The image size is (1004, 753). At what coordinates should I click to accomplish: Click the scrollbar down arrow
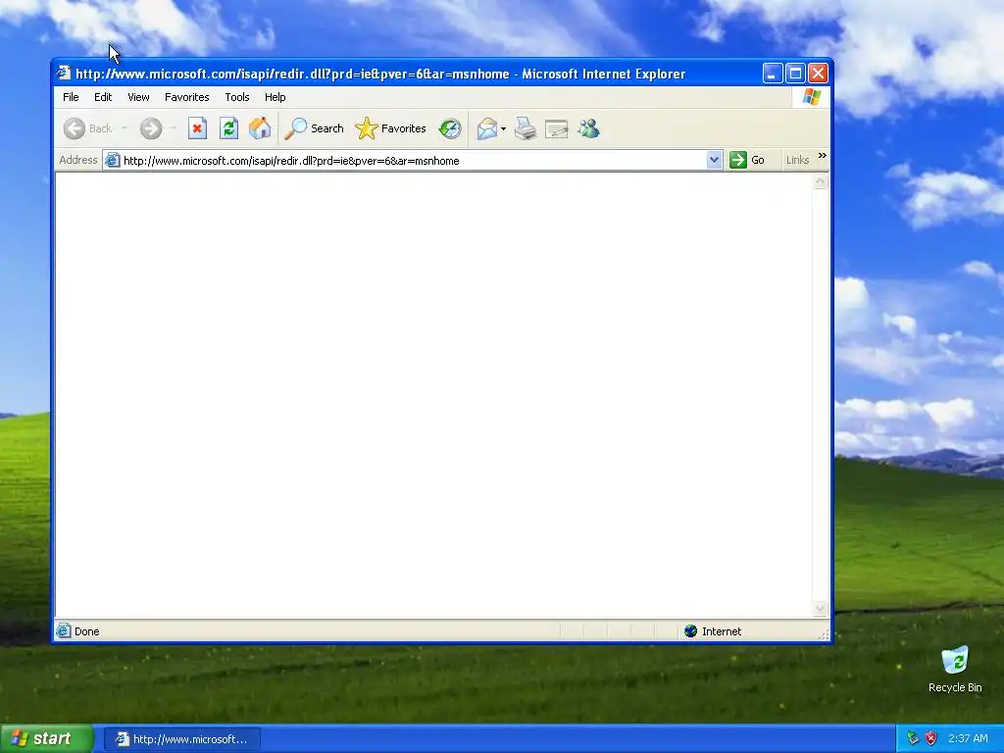(821, 608)
